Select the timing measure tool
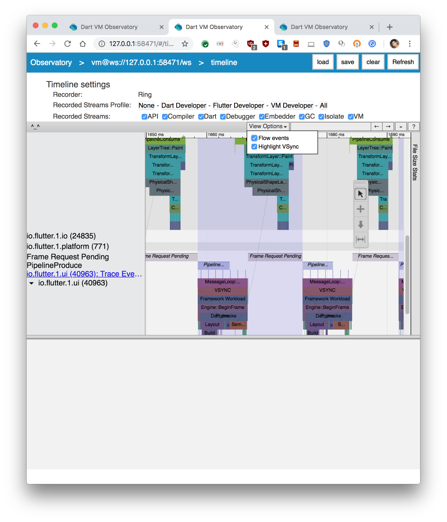This screenshot has width=447, height=522. pyautogui.click(x=360, y=239)
